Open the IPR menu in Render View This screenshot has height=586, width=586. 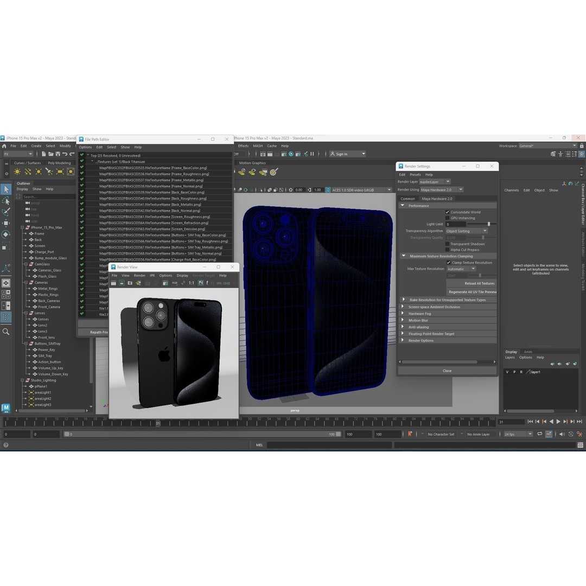tap(152, 276)
